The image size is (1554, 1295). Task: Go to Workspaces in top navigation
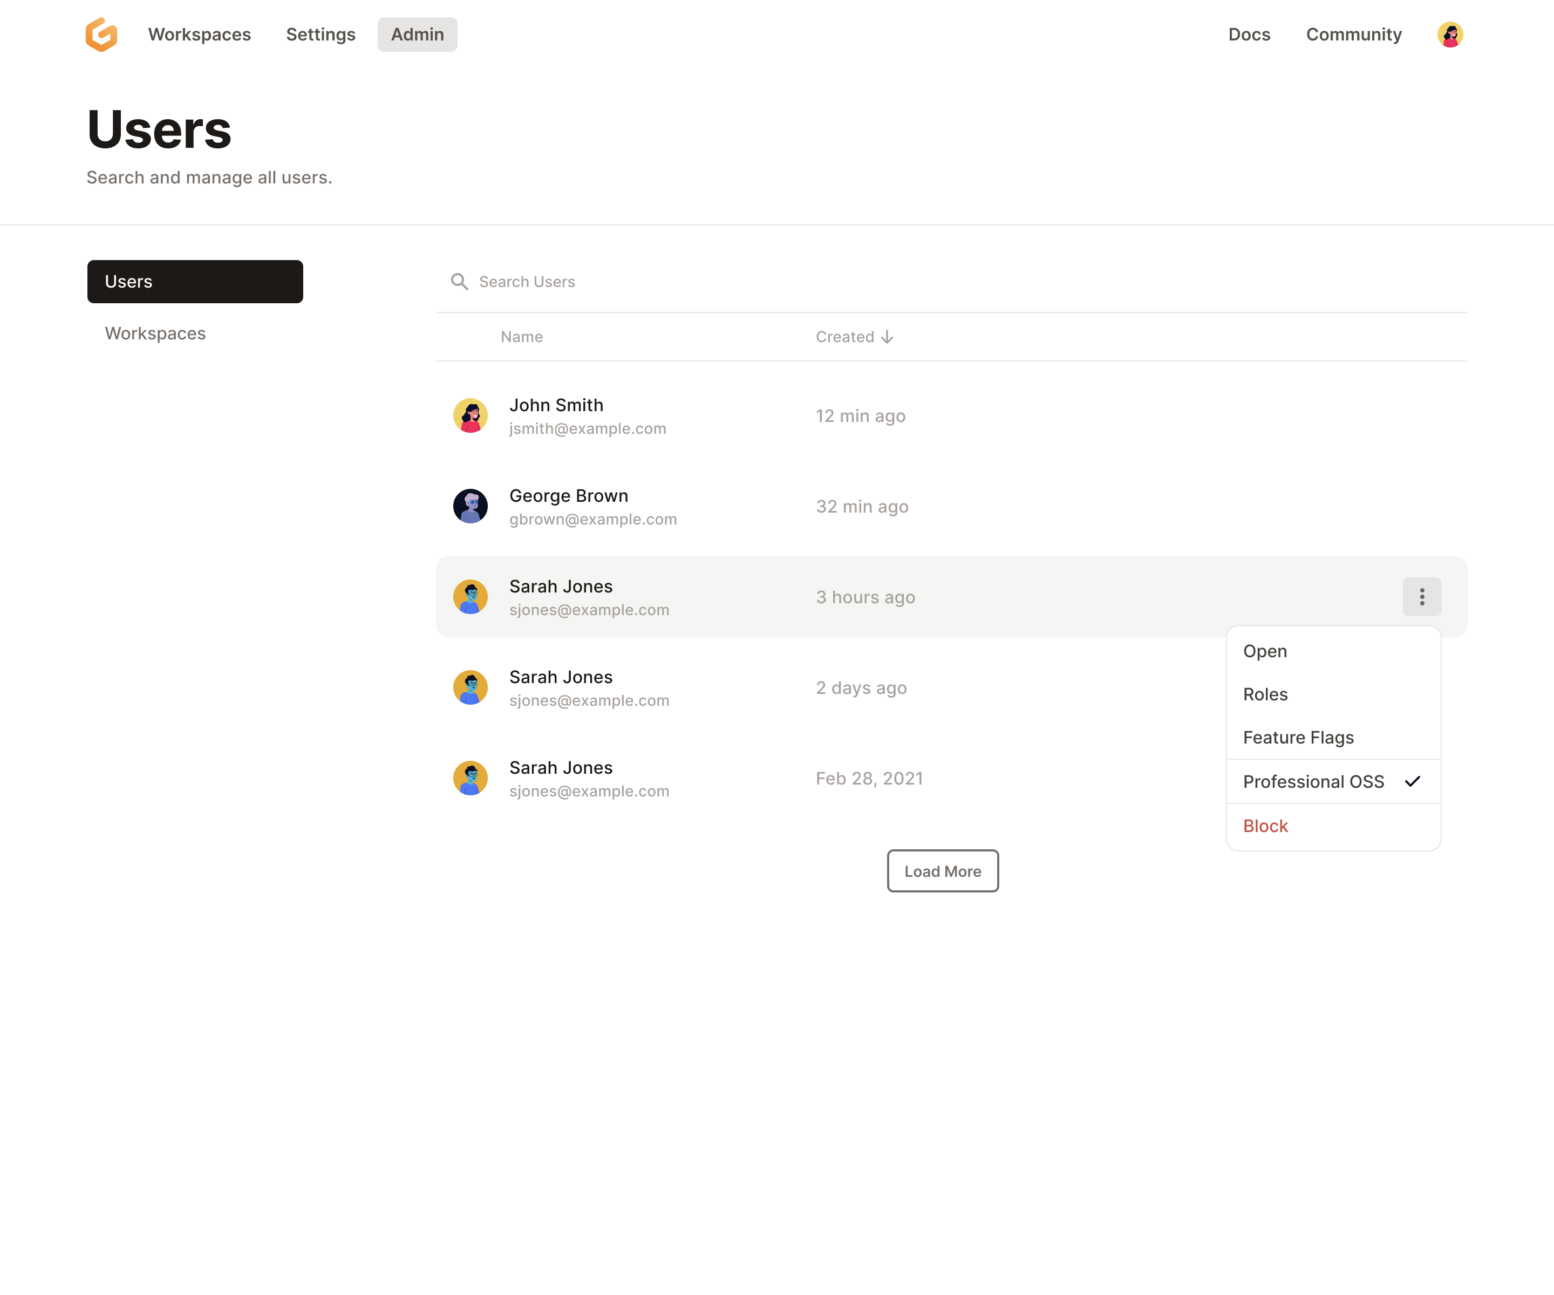[200, 35]
